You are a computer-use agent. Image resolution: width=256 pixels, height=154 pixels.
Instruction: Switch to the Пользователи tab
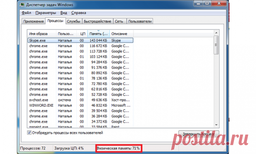pos(140,21)
